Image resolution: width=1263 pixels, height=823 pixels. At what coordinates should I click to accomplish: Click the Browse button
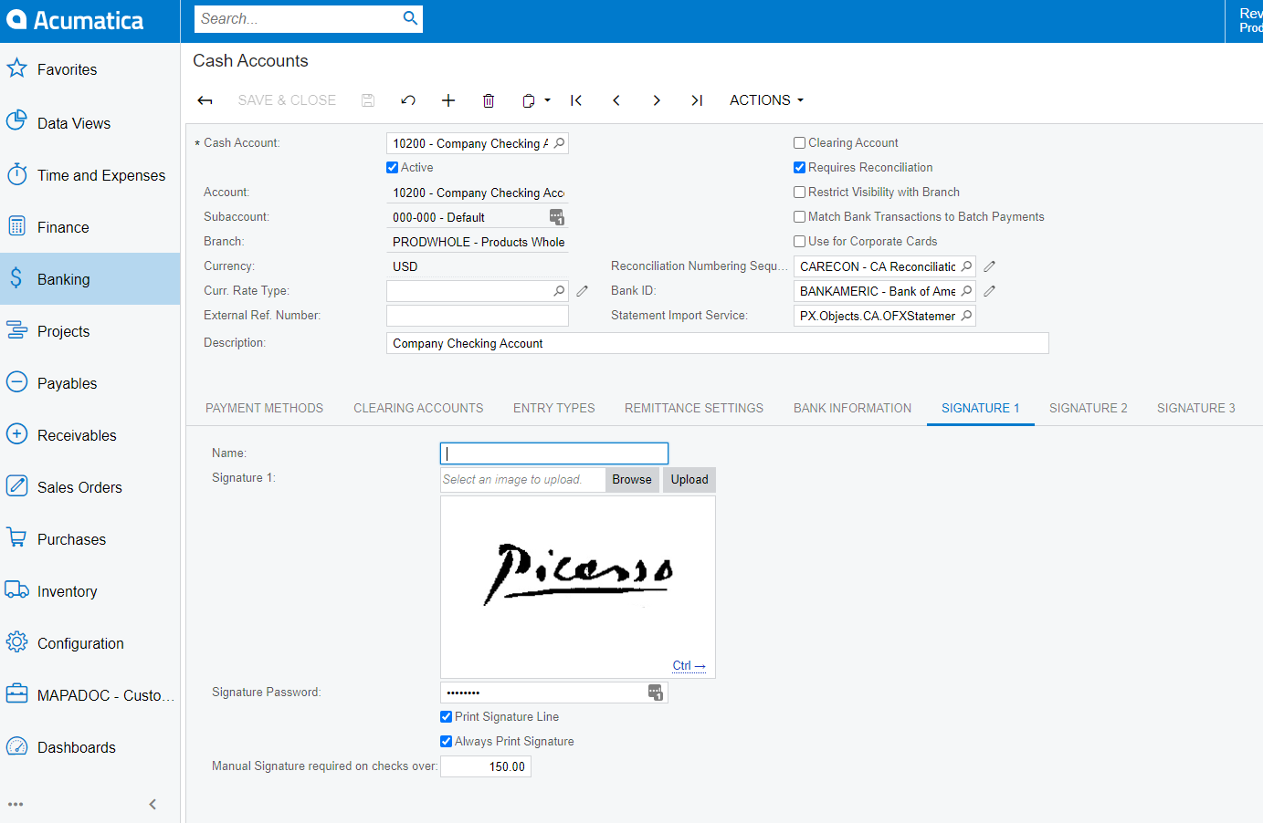[632, 480]
